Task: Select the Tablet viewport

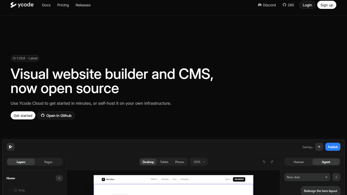Action: coord(164,162)
